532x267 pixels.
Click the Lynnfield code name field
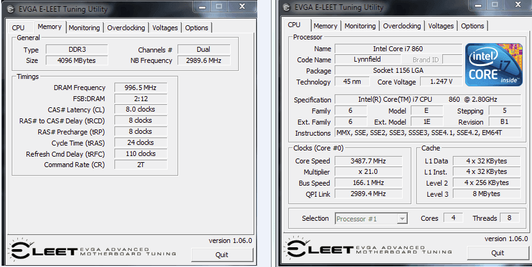(x=367, y=60)
